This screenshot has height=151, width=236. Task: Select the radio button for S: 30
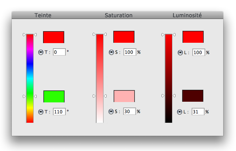[x=111, y=111]
